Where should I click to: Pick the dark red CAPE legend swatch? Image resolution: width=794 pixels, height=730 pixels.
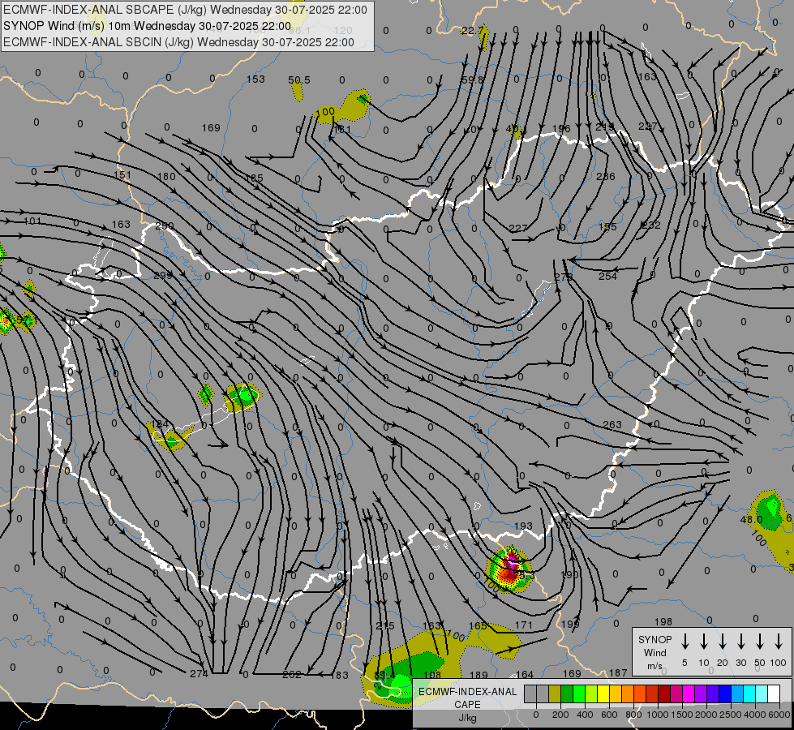(x=665, y=694)
